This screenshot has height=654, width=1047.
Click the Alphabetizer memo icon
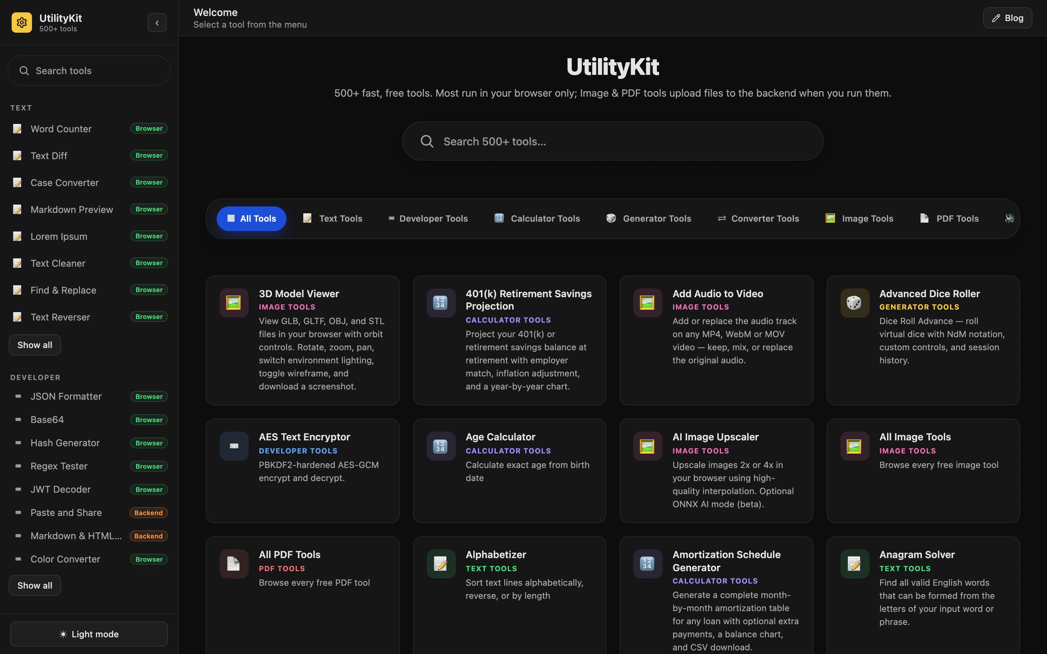click(x=441, y=564)
